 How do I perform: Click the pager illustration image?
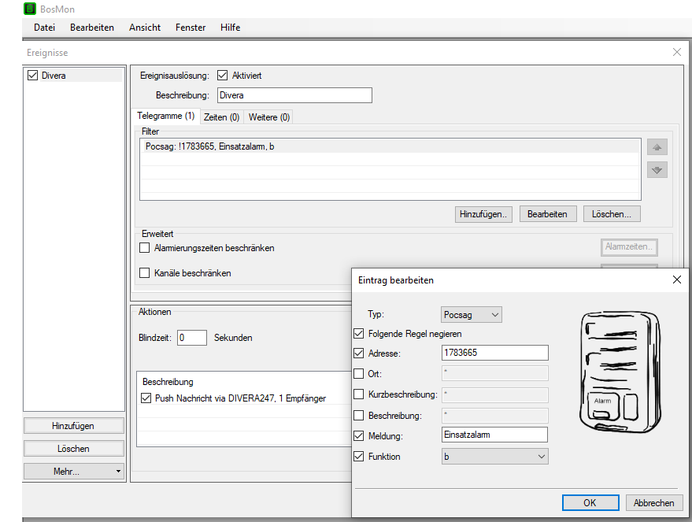[x=620, y=372]
